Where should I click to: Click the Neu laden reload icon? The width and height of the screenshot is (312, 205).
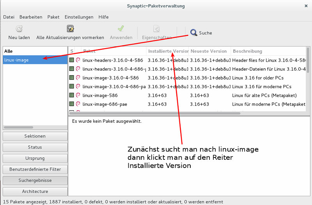(x=19, y=29)
